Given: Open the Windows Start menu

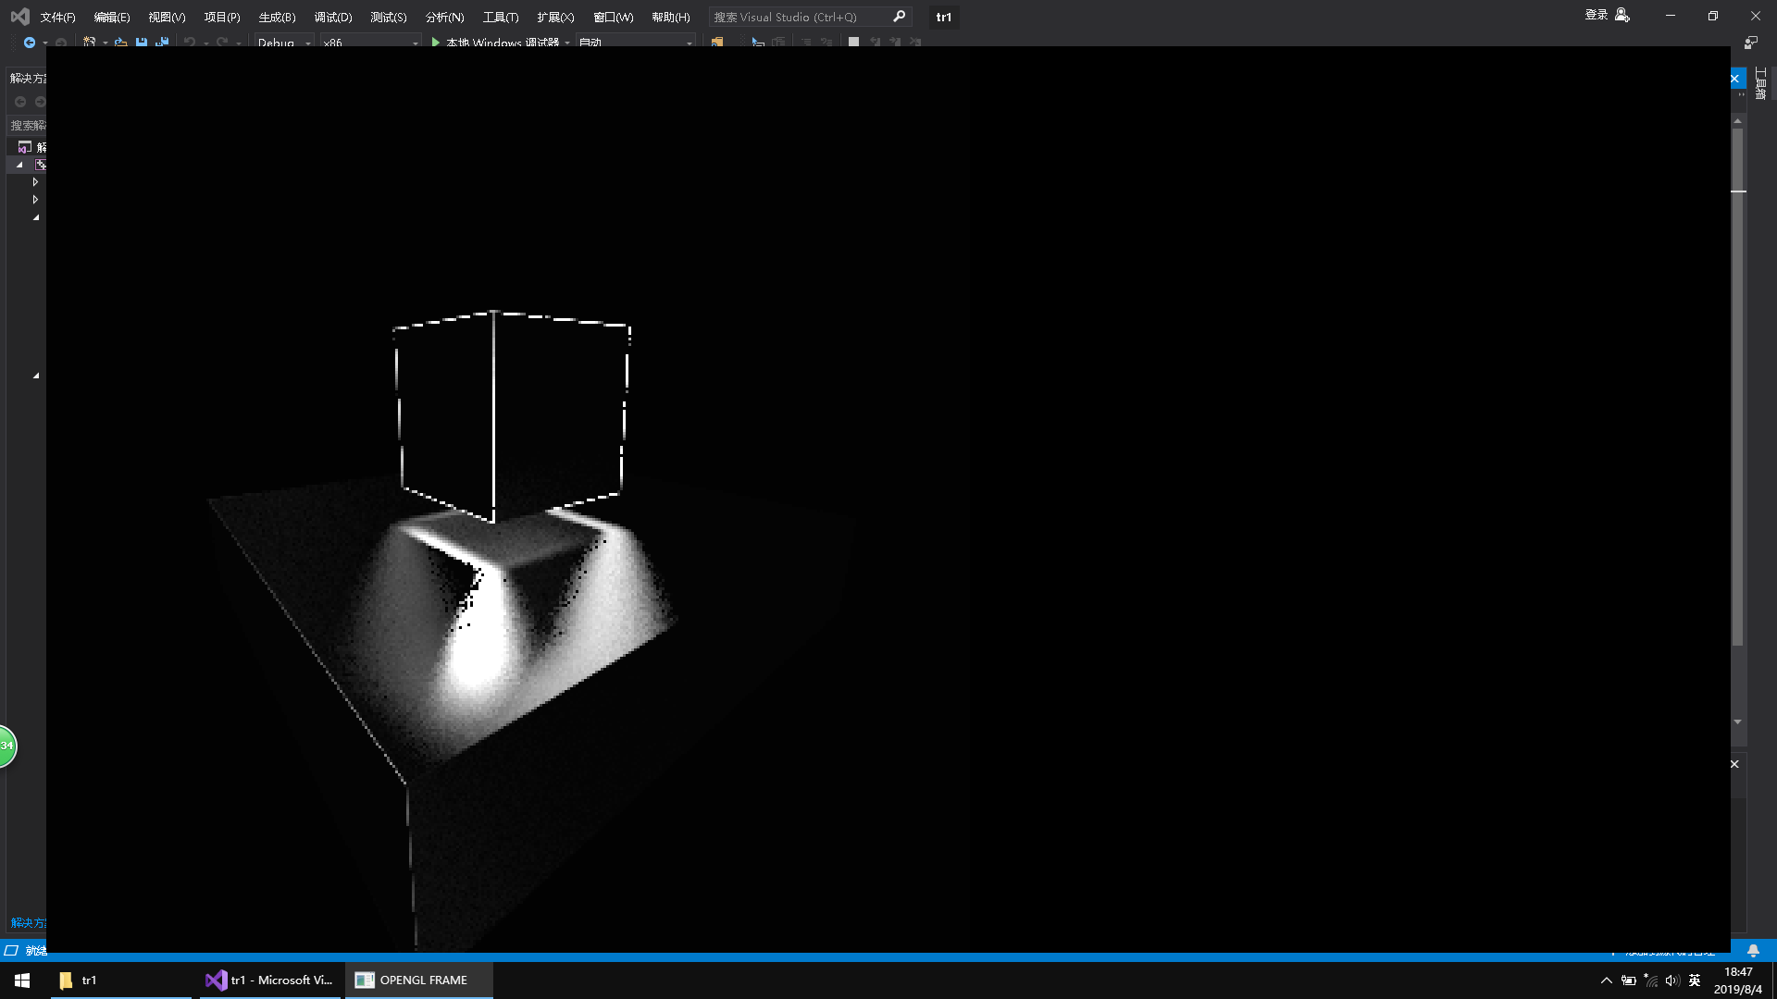Looking at the screenshot, I should tap(22, 980).
